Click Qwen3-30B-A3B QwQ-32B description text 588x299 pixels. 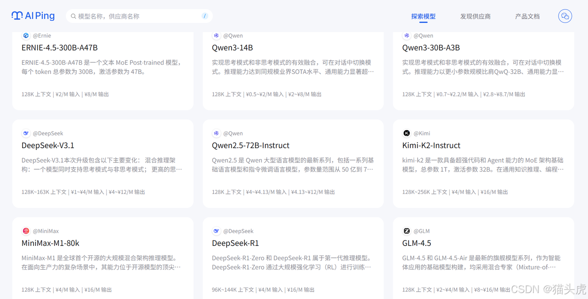[483, 67]
